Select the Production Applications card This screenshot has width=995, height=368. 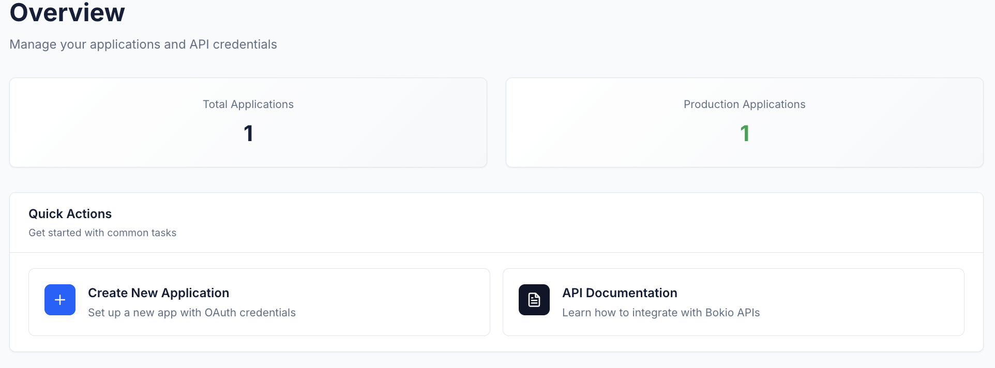pos(745,122)
